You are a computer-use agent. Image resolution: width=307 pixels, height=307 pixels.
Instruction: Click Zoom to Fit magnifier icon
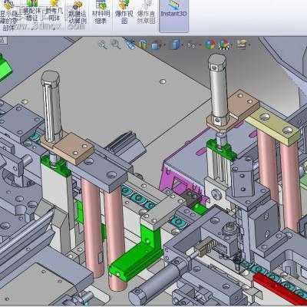103,45
